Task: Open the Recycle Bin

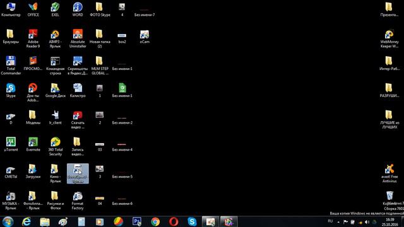Action: pyautogui.click(x=389, y=198)
